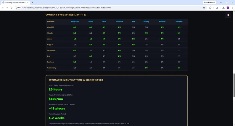Image resolution: width=235 pixels, height=126 pixels.
Task: Toggle the dark/light theme button
Action: point(228,15)
